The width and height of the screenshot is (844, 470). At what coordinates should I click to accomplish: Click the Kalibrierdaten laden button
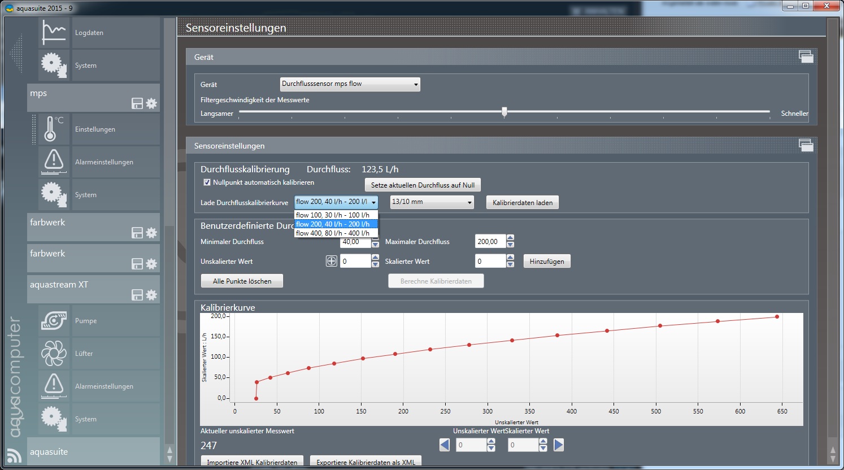click(x=522, y=203)
